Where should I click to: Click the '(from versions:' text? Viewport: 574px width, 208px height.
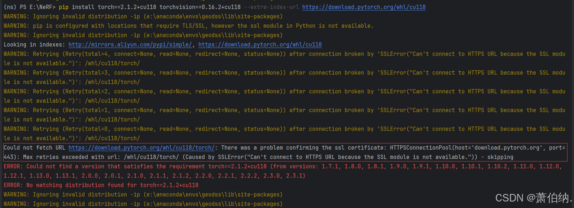(294, 167)
